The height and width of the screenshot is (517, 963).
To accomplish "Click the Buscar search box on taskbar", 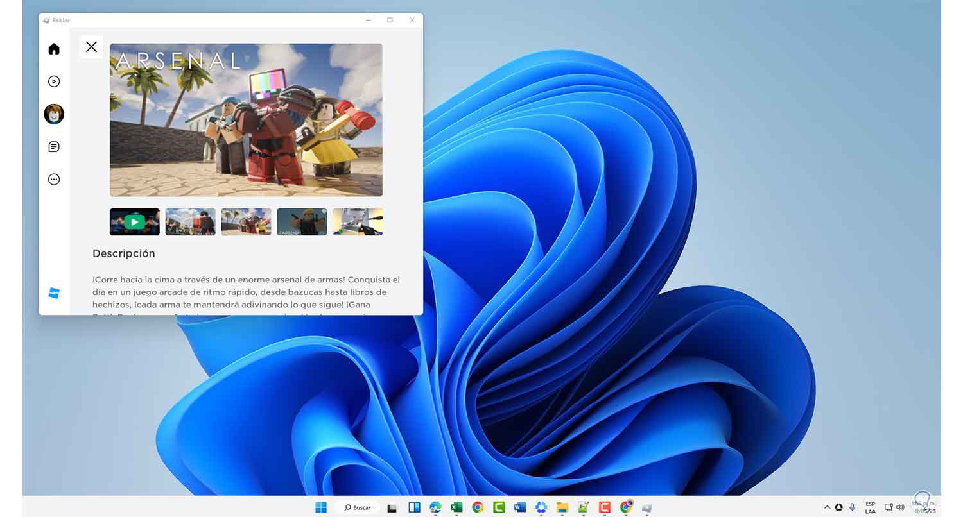I will [358, 507].
